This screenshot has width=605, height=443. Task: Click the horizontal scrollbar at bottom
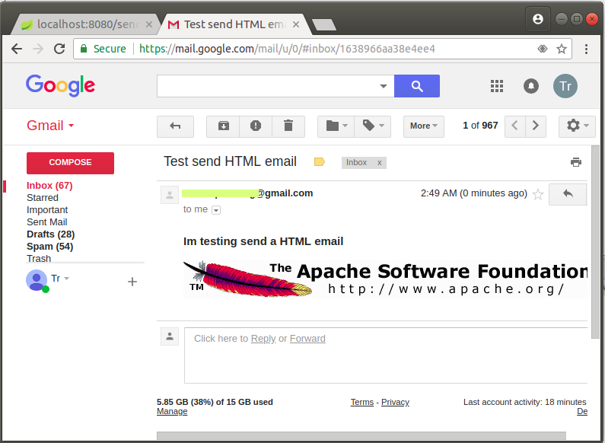click(361, 436)
